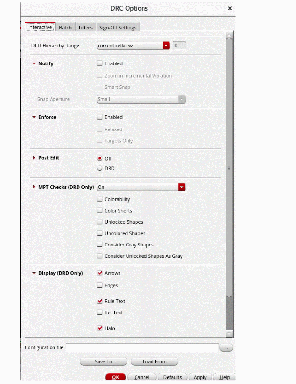Switch to the Batch tab
Image resolution: width=296 pixels, height=384 pixels.
[65, 28]
